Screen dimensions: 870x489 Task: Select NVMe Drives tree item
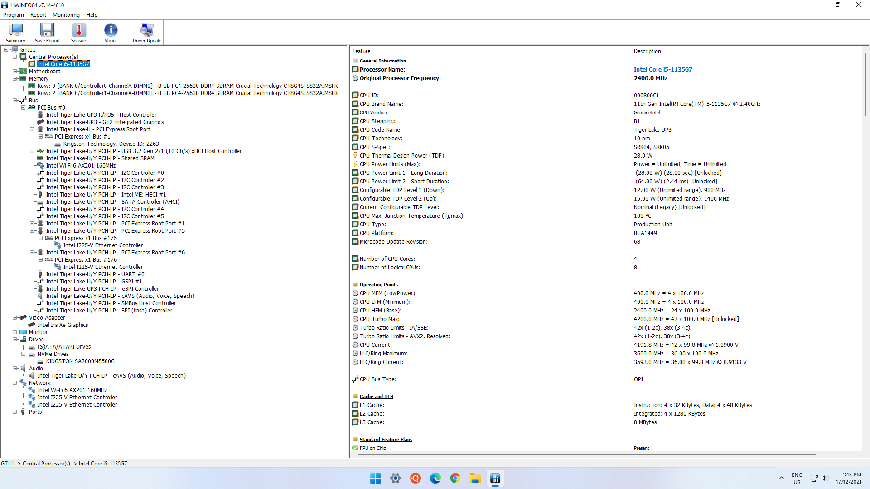coord(53,354)
